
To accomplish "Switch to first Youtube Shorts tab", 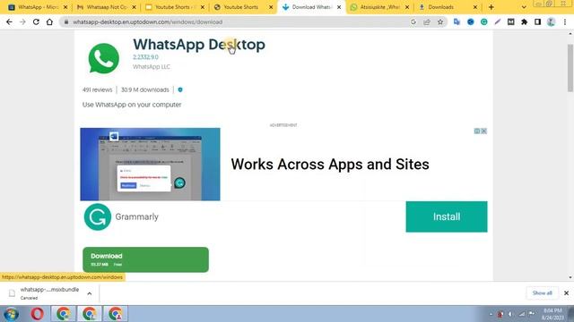I will tap(175, 7).
